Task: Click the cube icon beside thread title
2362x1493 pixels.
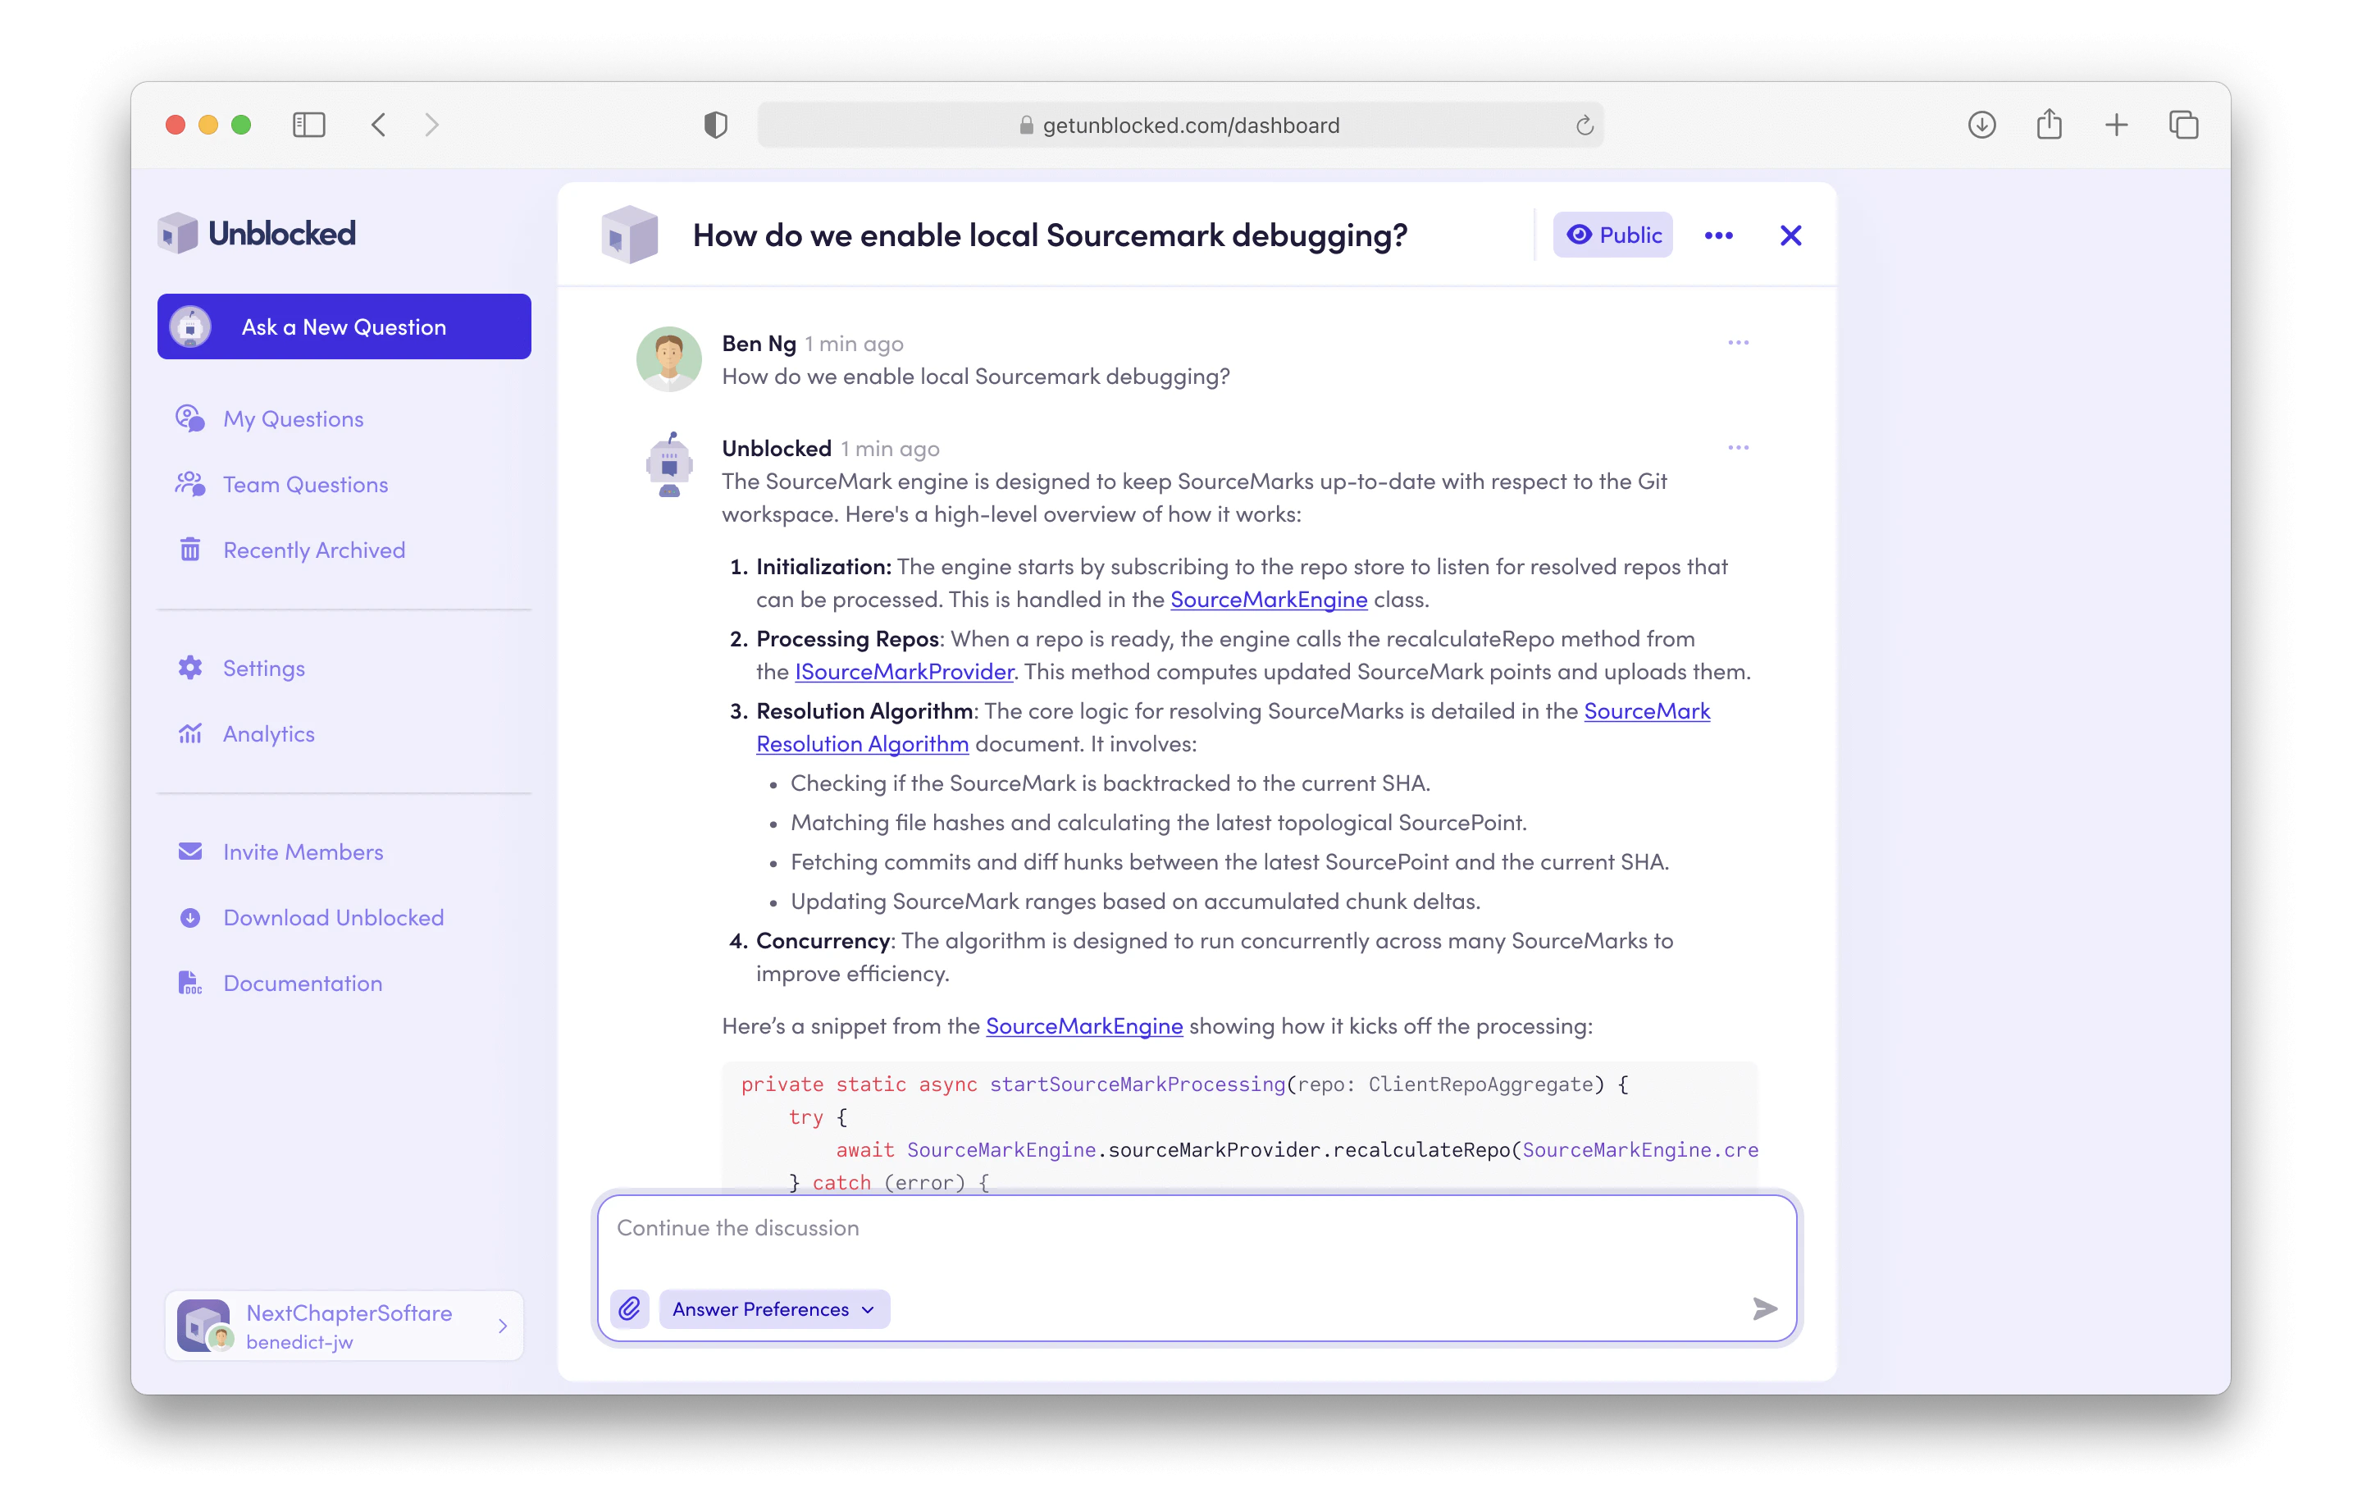Action: (630, 235)
